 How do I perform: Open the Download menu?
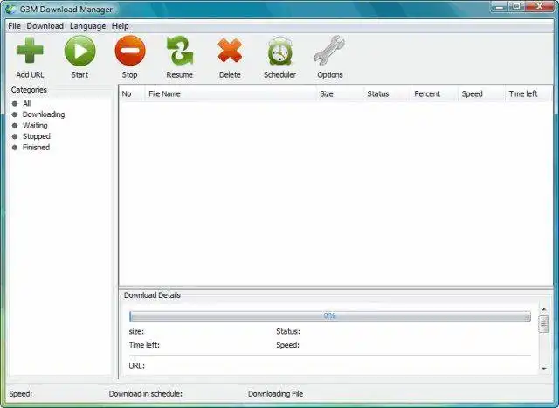pyautogui.click(x=45, y=26)
